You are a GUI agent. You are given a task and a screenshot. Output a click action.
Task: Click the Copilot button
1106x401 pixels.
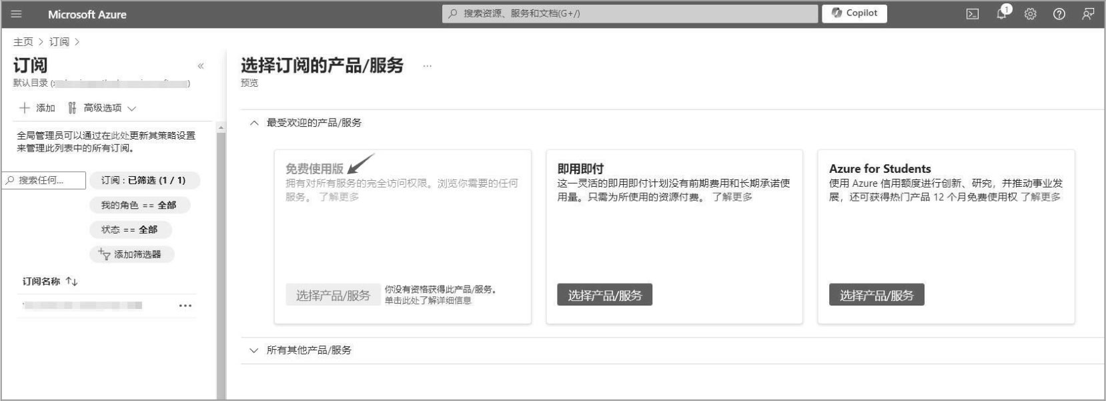pyautogui.click(x=855, y=13)
